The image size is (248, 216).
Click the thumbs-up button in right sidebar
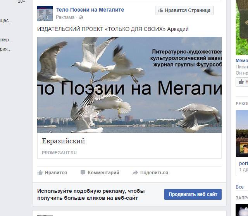click(242, 82)
